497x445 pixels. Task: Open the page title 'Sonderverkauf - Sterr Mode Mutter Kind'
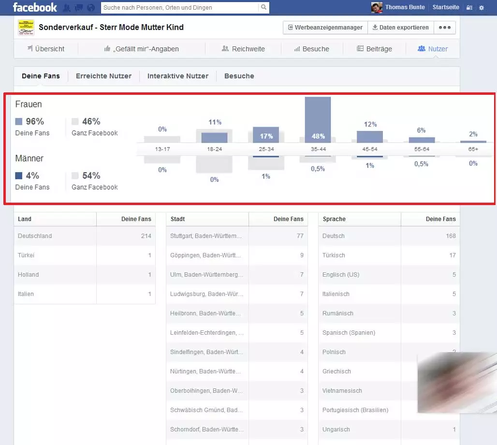111,27
